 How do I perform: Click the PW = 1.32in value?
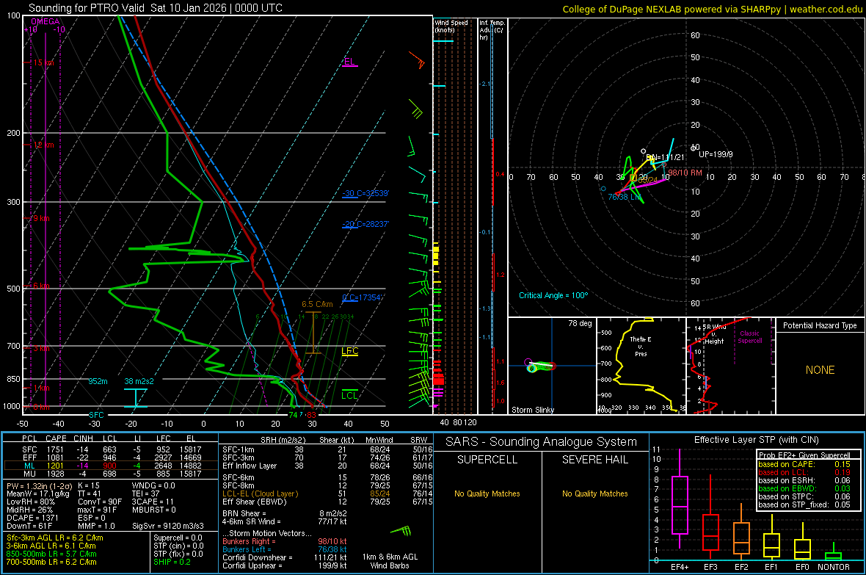coord(40,485)
